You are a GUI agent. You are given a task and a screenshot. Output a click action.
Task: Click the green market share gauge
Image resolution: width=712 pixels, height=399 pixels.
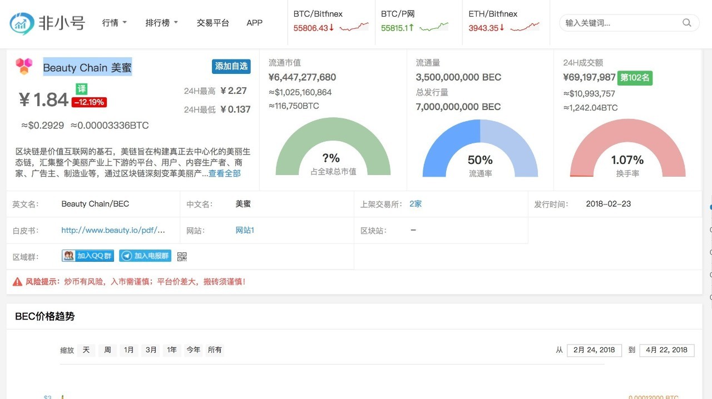pyautogui.click(x=333, y=146)
